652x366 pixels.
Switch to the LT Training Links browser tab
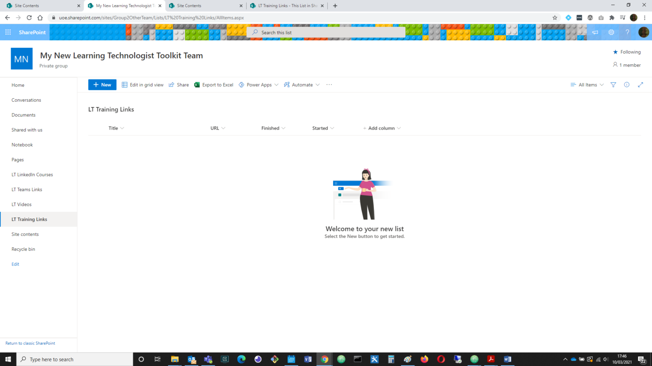click(287, 6)
